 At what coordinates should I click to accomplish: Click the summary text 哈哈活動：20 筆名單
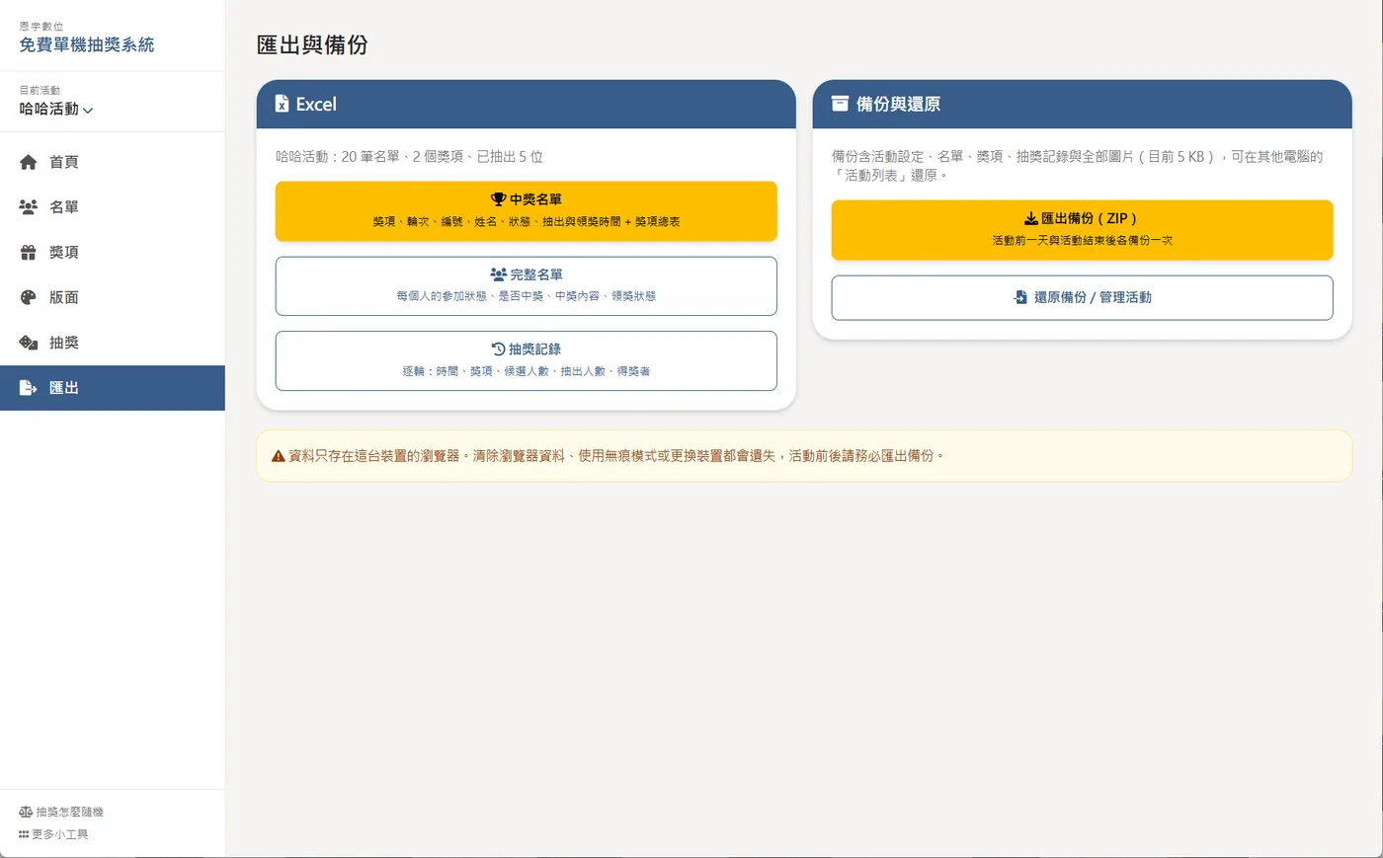click(x=409, y=156)
